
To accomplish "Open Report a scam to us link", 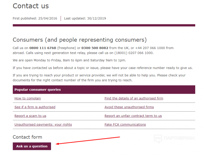I will tap(30, 116).
